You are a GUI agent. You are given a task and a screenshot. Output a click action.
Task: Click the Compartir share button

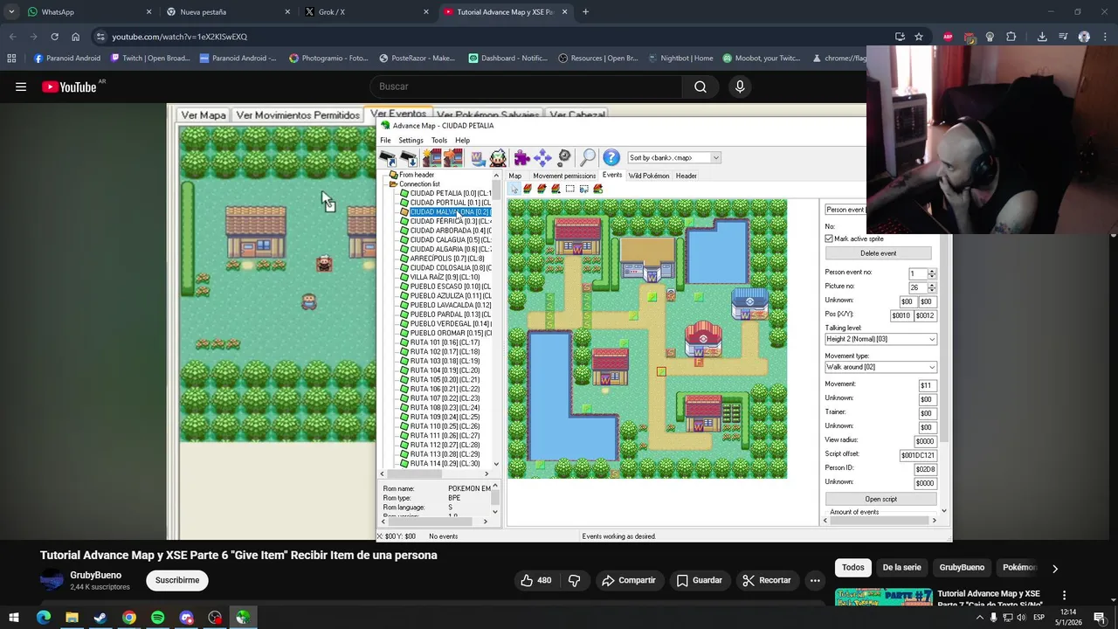pos(629,580)
